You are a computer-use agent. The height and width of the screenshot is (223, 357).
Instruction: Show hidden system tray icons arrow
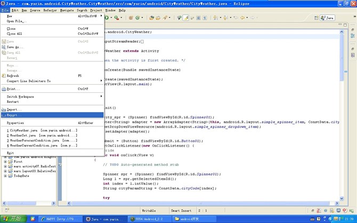click(x=330, y=219)
